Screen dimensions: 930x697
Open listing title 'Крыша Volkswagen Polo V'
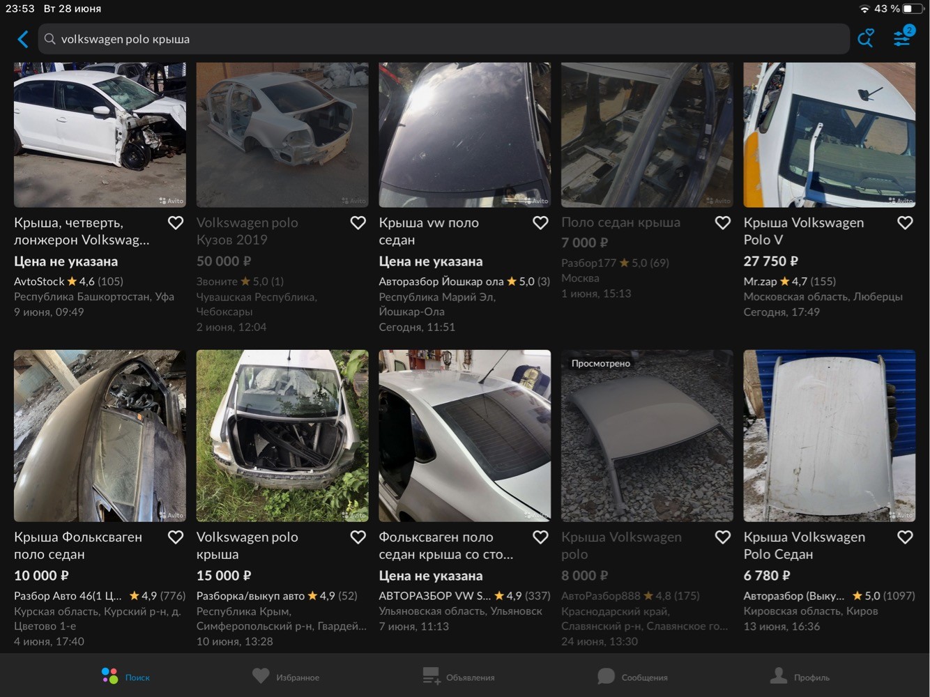(804, 231)
